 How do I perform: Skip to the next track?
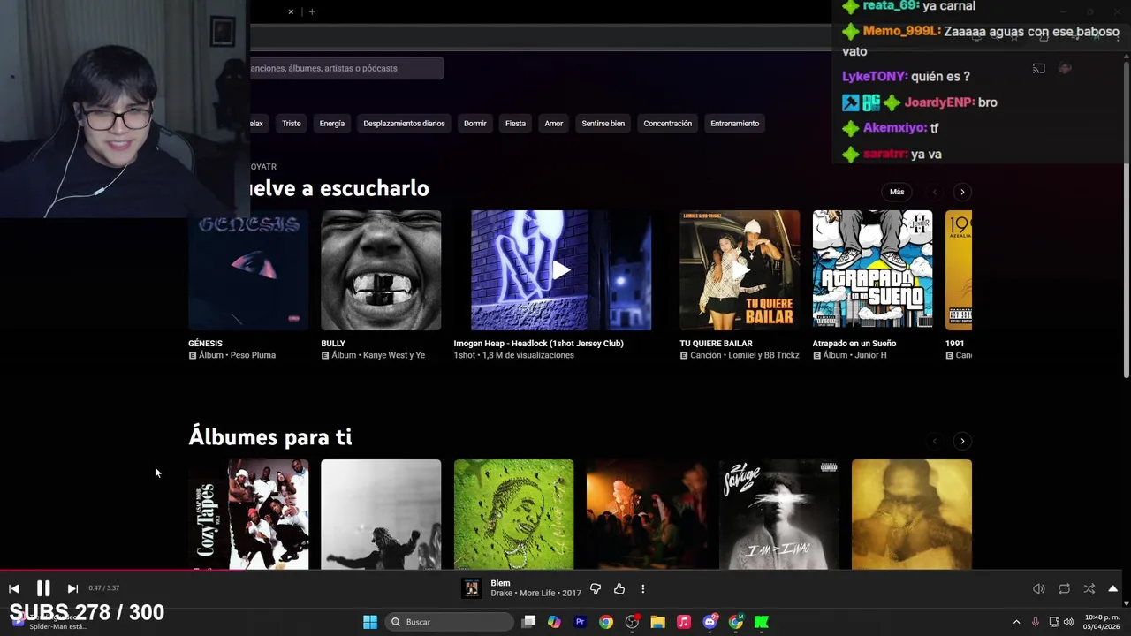point(72,588)
